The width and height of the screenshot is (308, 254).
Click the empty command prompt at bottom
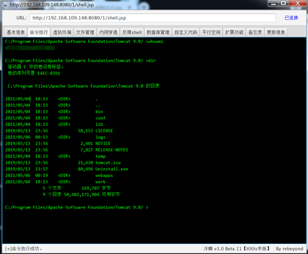[x=77, y=207]
